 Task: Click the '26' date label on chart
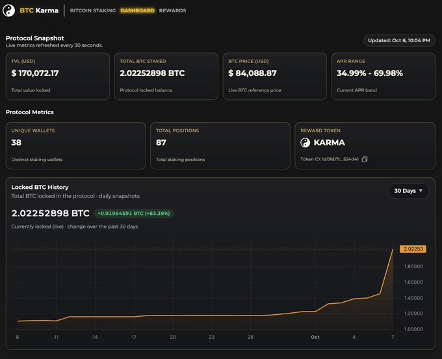click(250, 337)
